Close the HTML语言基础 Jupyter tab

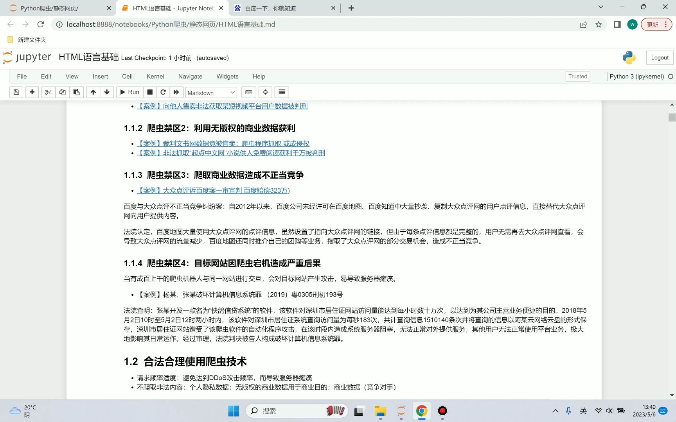(x=221, y=8)
